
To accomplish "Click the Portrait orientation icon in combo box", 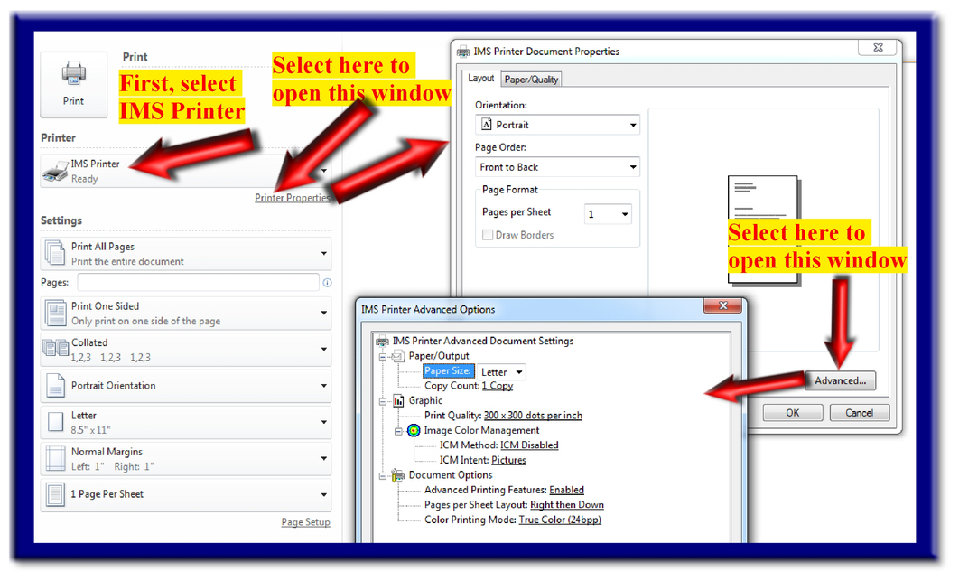I will pyautogui.click(x=487, y=125).
